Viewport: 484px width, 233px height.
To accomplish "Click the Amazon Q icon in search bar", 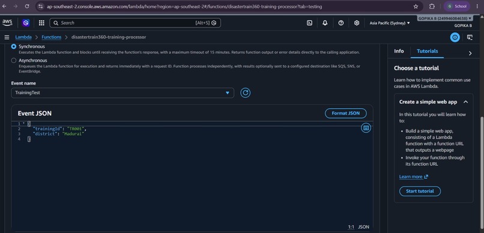I will coord(214,23).
